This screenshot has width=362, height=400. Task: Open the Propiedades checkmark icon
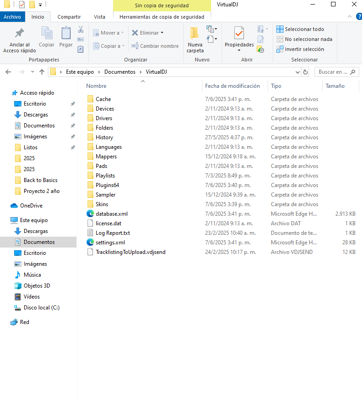tap(239, 33)
